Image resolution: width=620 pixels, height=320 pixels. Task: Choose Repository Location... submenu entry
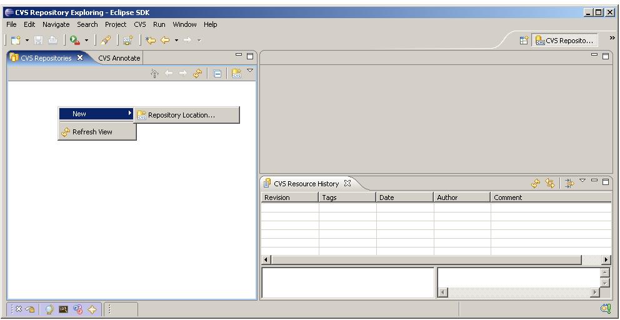(187, 115)
